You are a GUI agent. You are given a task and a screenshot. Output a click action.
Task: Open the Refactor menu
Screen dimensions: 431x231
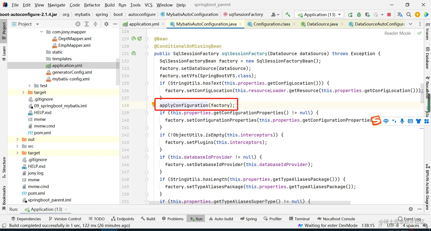point(92,5)
